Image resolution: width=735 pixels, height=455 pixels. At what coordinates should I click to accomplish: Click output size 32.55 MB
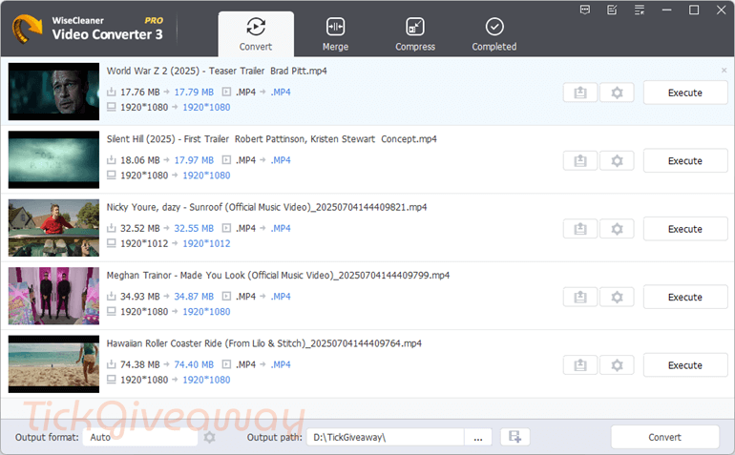[194, 228]
